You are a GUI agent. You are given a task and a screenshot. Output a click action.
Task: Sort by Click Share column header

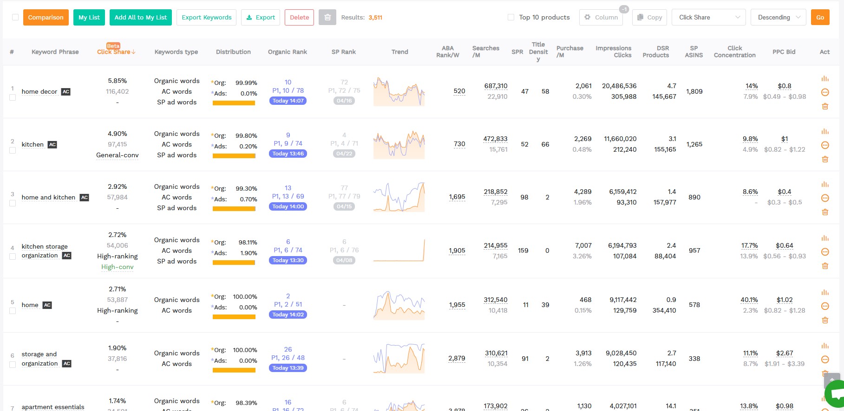tap(116, 52)
